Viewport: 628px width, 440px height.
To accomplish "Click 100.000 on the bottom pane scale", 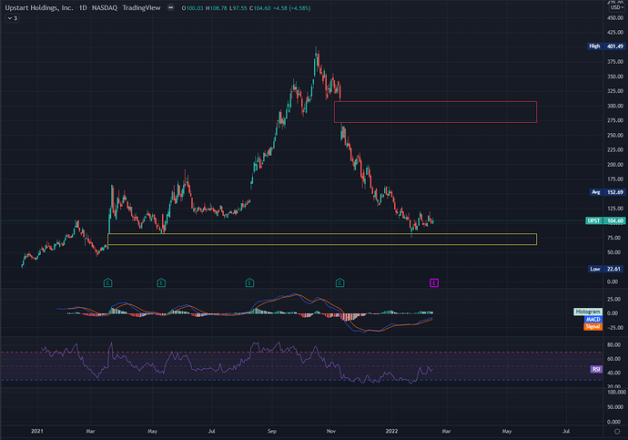I will [x=616, y=392].
